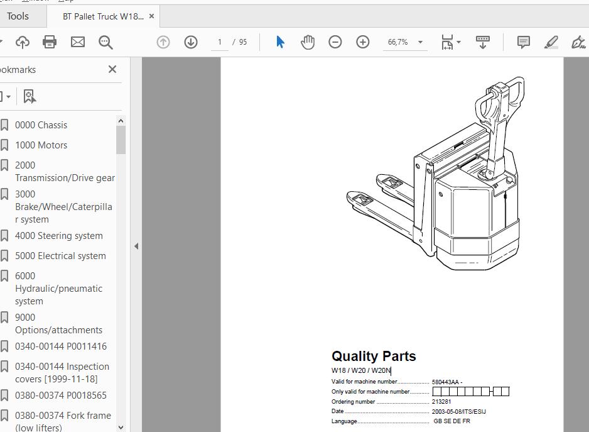The height and width of the screenshot is (432, 589).
Task: Click the Zoom out minus button
Action: (335, 42)
